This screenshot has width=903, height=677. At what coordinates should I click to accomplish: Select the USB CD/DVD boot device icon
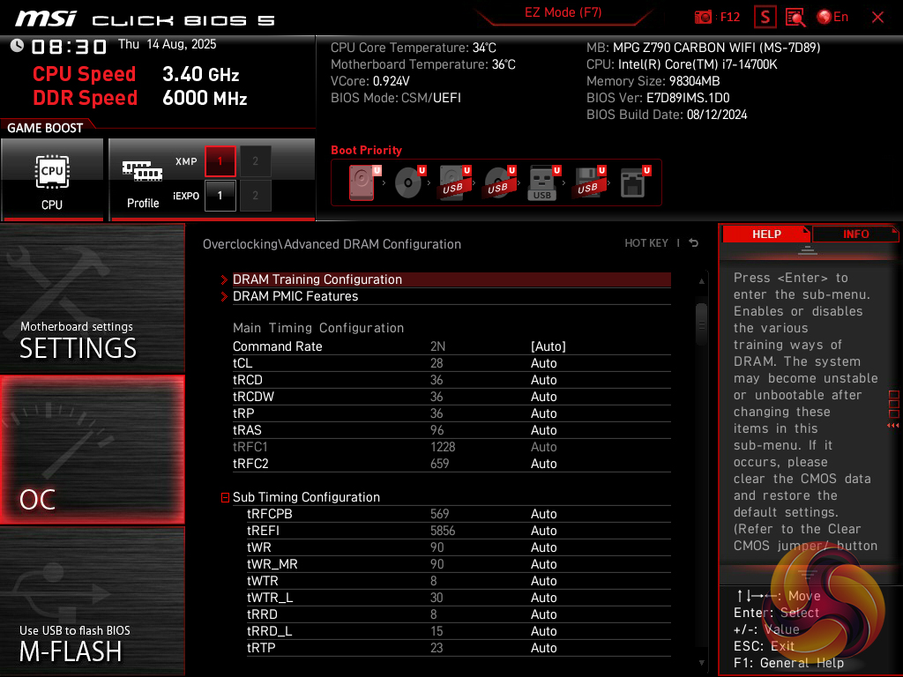pos(499,182)
